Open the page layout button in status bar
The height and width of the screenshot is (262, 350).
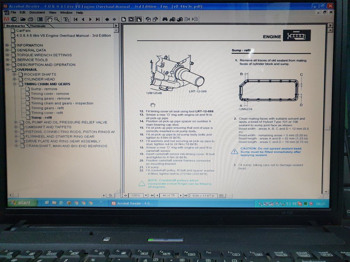[222, 195]
